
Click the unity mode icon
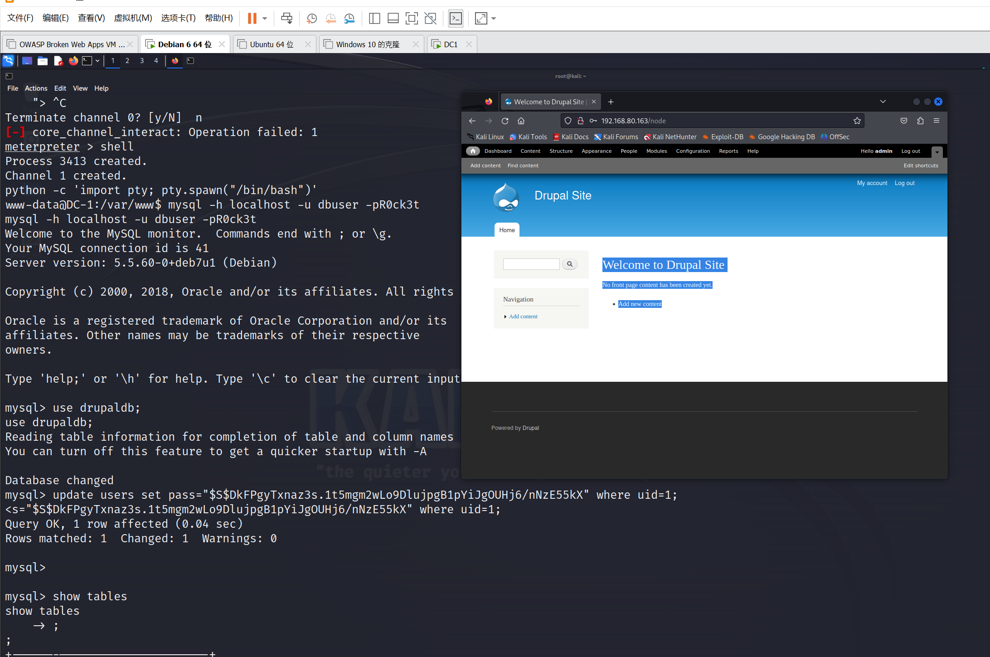pos(430,18)
